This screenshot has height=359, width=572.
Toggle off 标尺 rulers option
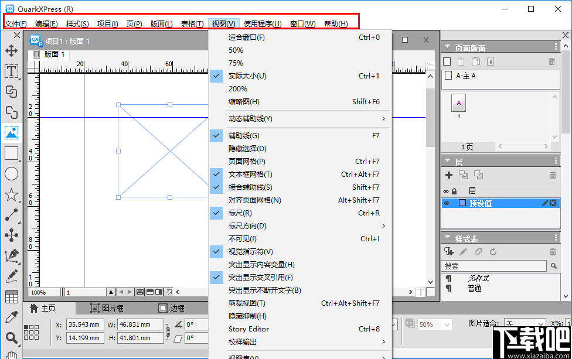point(246,213)
